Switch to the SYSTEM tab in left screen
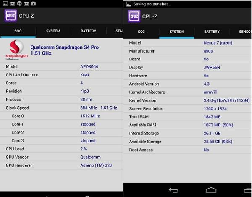Viewport: 252px width, 197px height. click(53, 31)
